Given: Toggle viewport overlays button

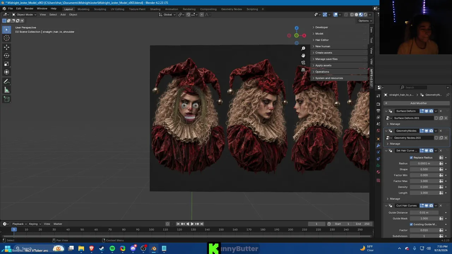Looking at the screenshot, I should point(335,14).
